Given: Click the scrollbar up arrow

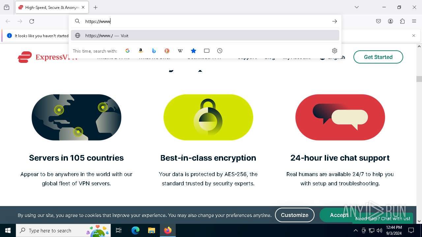Looking at the screenshot, I should click(x=419, y=46).
